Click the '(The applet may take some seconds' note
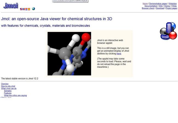 pos(114,63)
